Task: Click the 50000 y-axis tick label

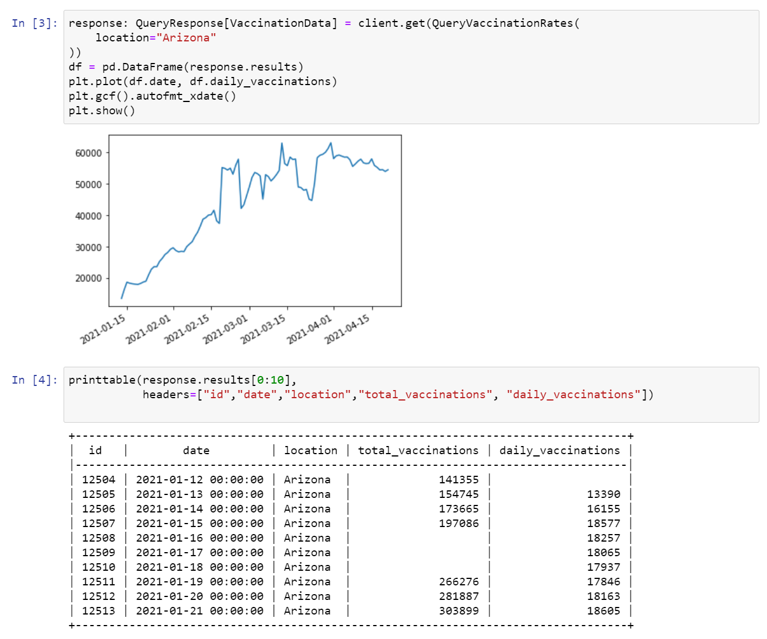Action: [x=89, y=185]
